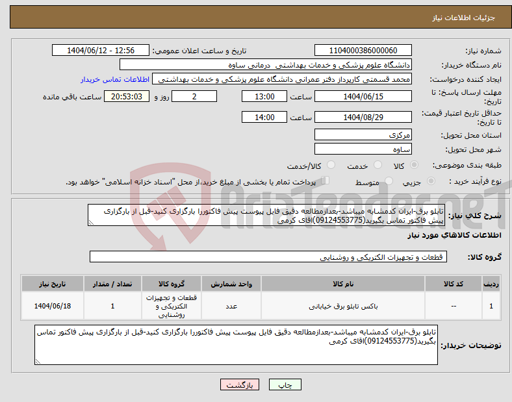The image size is (512, 402).
Task: Click the announcement date field 1404/06/12 - 12:56
Action: 101,50
